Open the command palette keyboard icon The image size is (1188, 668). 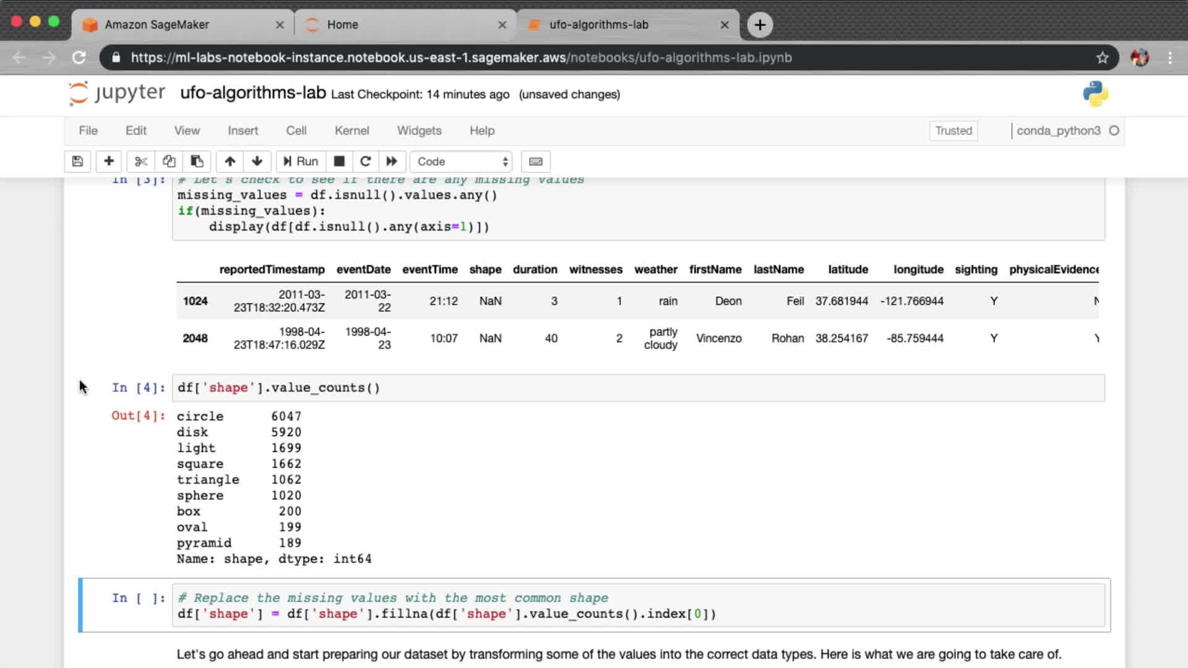tap(536, 161)
